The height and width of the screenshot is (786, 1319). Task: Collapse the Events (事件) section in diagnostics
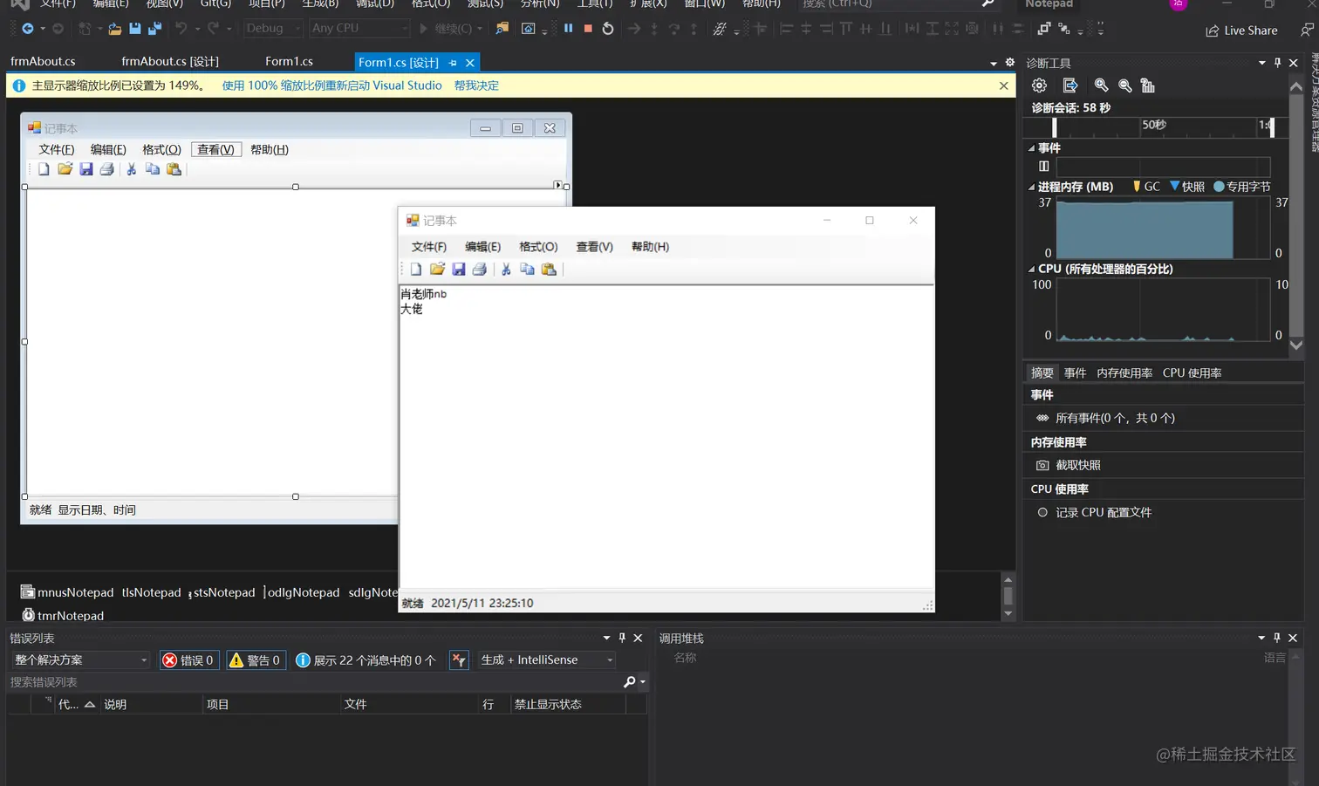(1032, 148)
